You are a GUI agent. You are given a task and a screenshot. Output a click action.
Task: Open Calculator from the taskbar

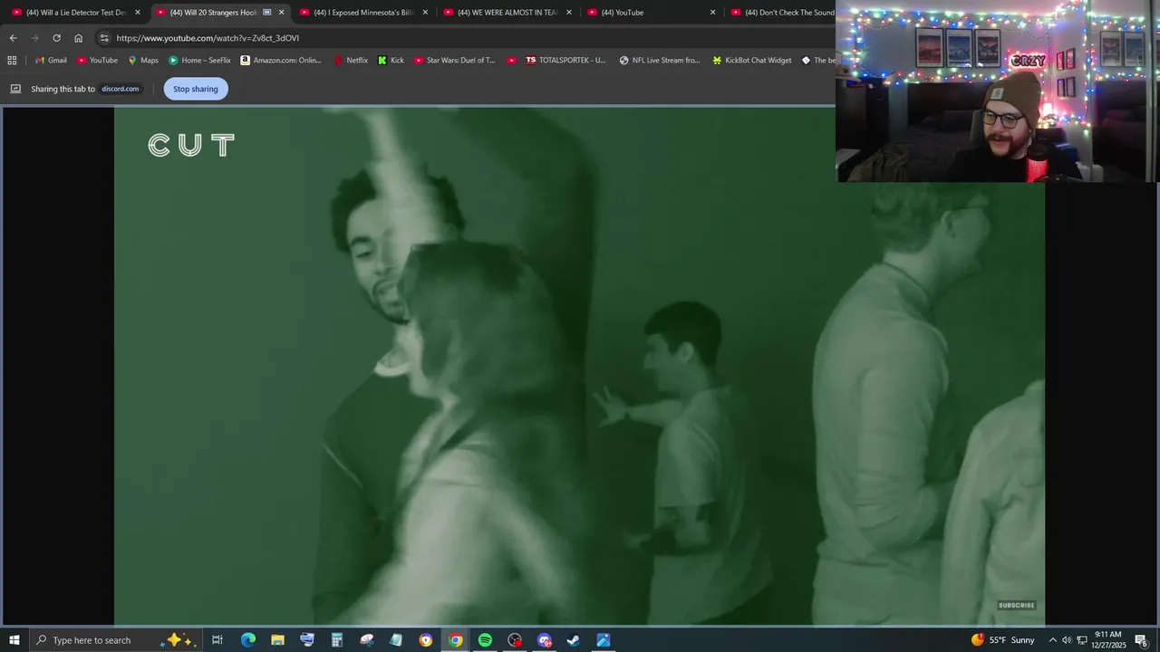pyautogui.click(x=336, y=640)
